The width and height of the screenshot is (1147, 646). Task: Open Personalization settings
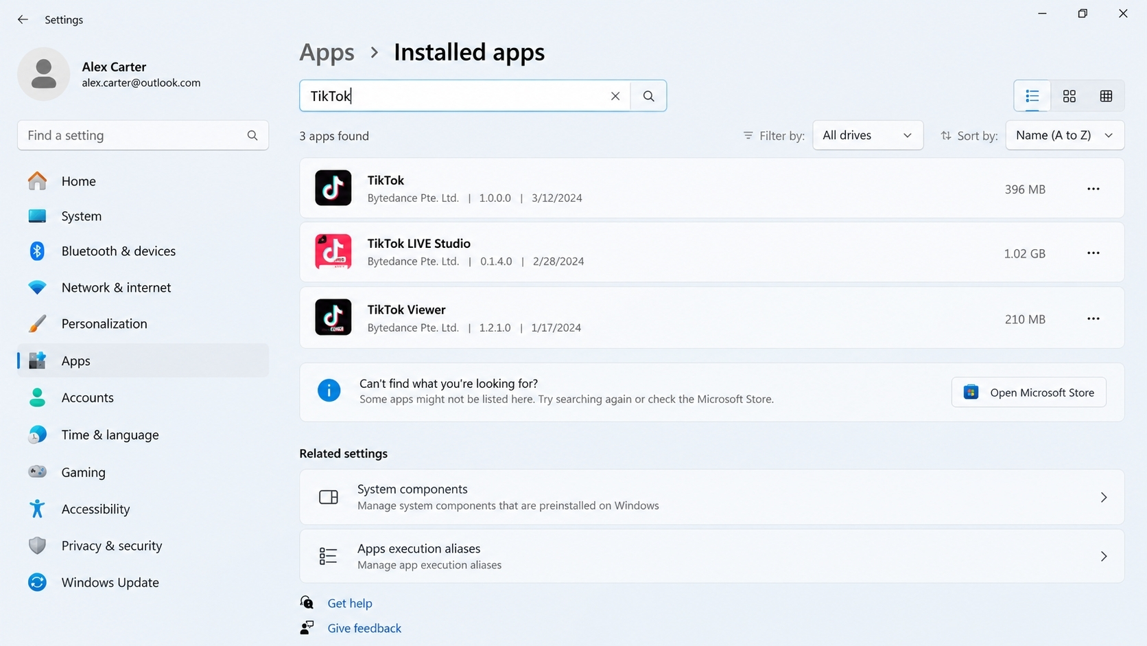pyautogui.click(x=143, y=324)
